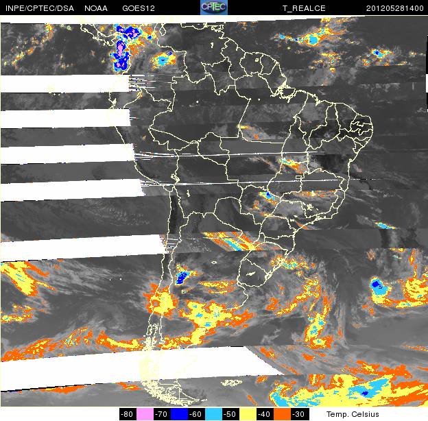428x421 pixels.
Task: Click the NOAA label in header
Action: point(96,8)
